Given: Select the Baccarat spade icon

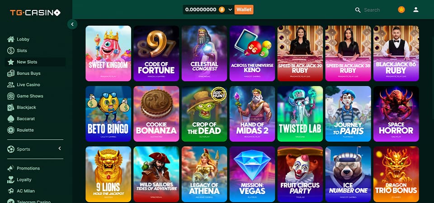Looking at the screenshot, I should point(11,119).
